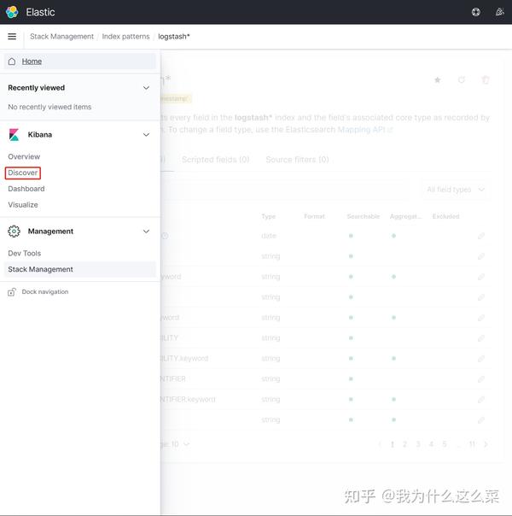The height and width of the screenshot is (516, 512).
Task: Click the Dock navigation lock icon
Action: [x=12, y=292]
